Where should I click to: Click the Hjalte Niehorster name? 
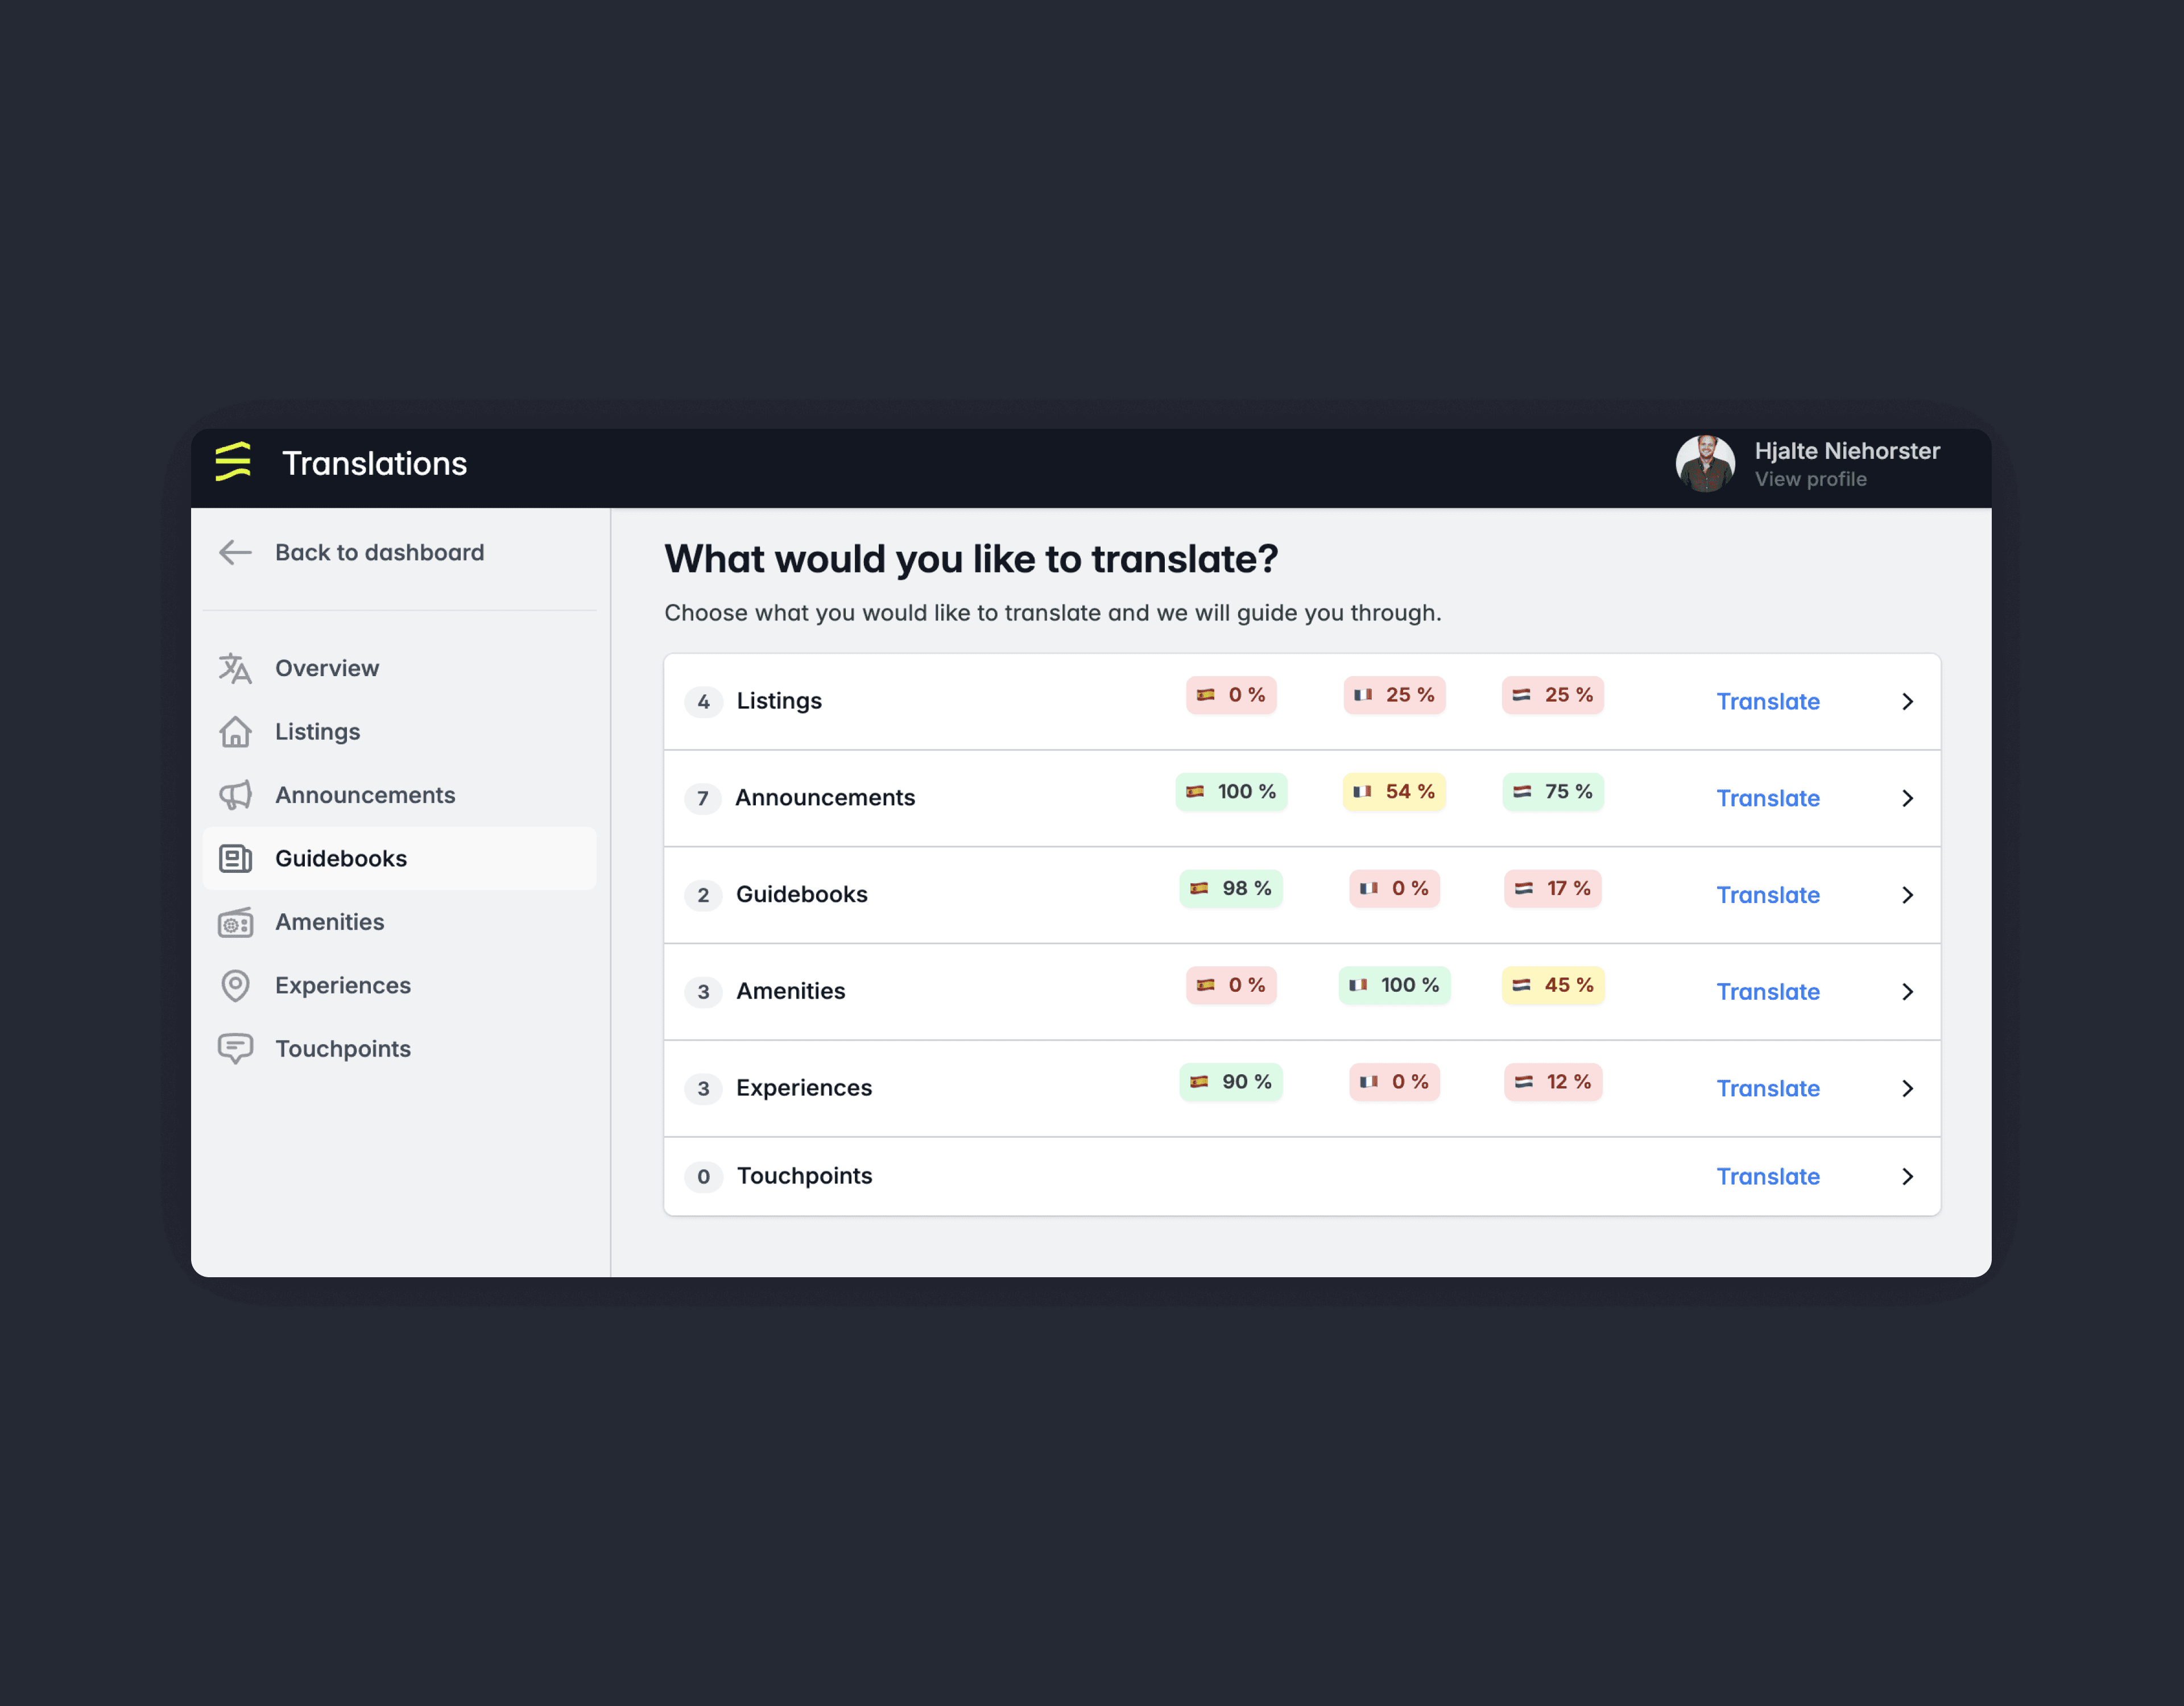tap(1847, 451)
